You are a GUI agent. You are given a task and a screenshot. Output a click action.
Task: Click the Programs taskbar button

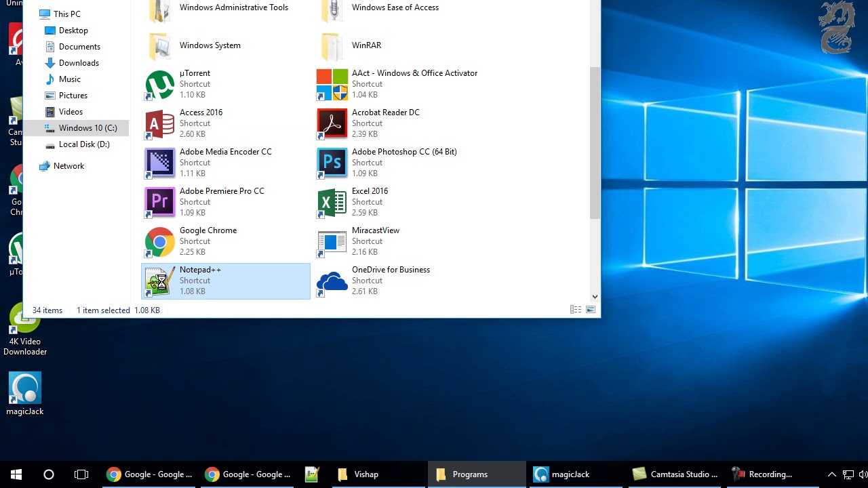tap(477, 474)
